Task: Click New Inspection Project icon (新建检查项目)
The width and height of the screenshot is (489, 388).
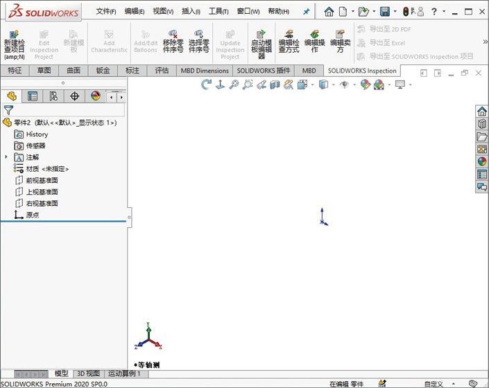Action: 15,44
